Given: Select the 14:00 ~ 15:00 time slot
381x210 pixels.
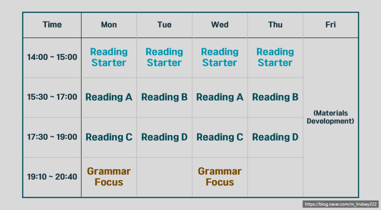Looking at the screenshot, I should pyautogui.click(x=52, y=57).
